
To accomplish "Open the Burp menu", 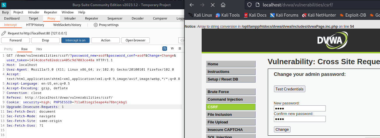I will (x=5, y=12).
